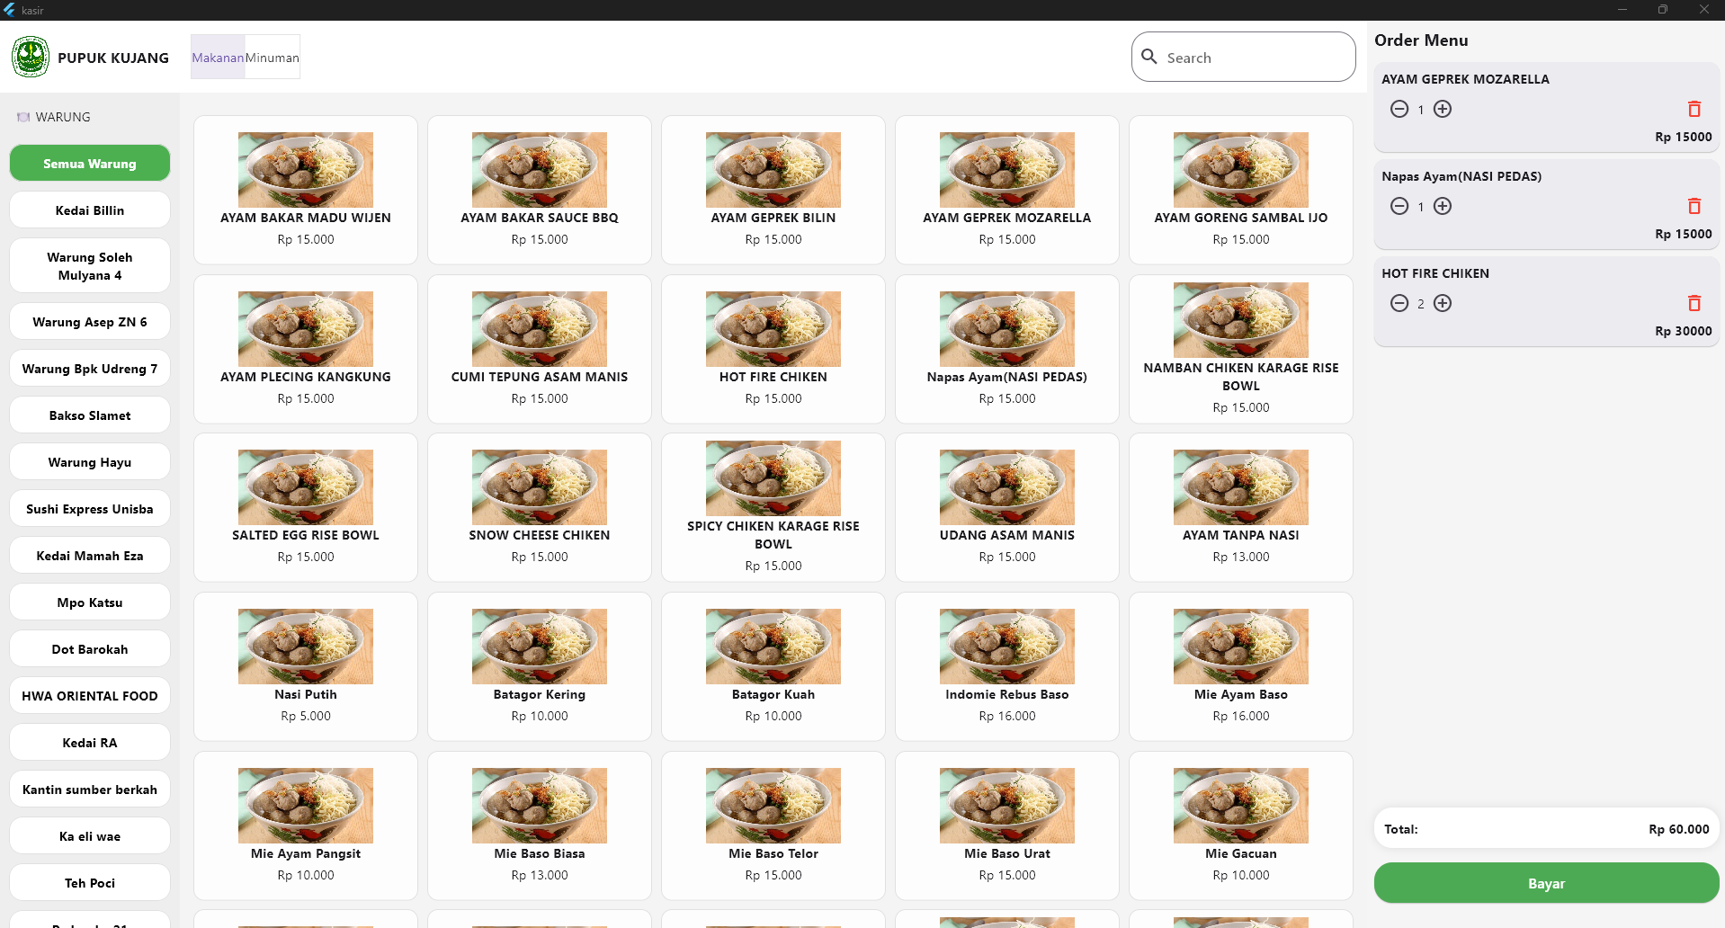Decrease HOT FIRE CHIKEN order quantity

[x=1399, y=303]
